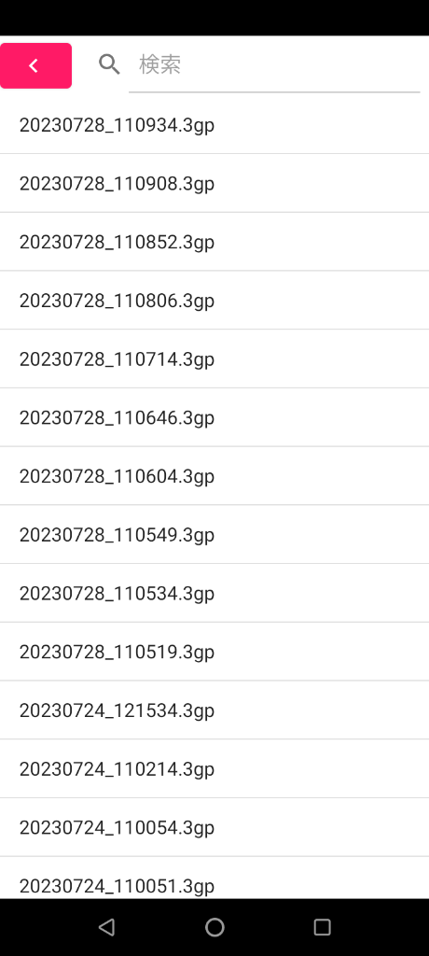Tap list item 20230724_110054.3gp

click(x=214, y=827)
